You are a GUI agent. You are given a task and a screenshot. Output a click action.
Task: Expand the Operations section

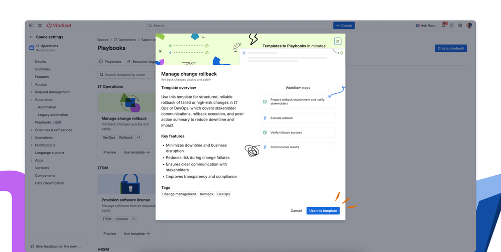pyautogui.click(x=31, y=138)
